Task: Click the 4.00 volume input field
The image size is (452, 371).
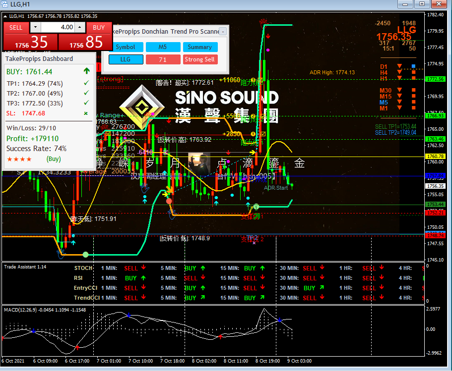Action: [x=58, y=27]
